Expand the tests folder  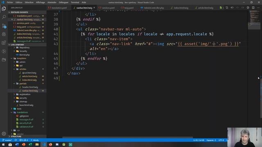tap(27, 109)
